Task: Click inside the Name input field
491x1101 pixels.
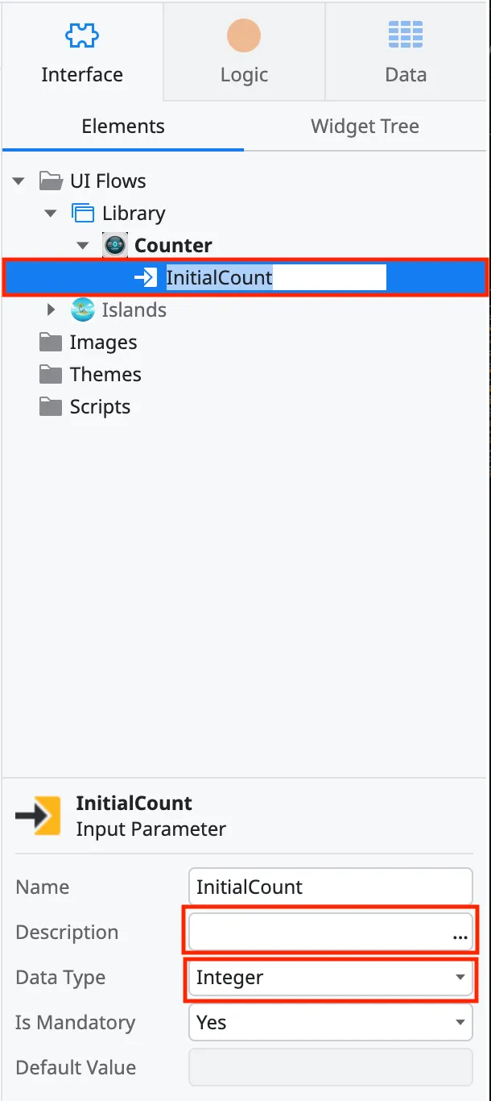Action: click(x=330, y=887)
